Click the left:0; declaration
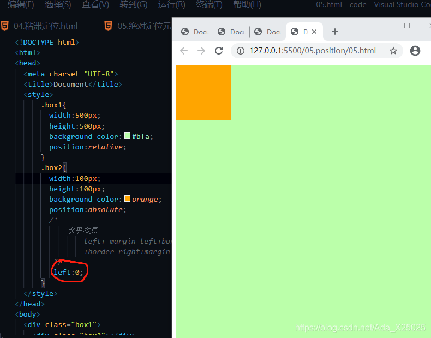 [68, 272]
